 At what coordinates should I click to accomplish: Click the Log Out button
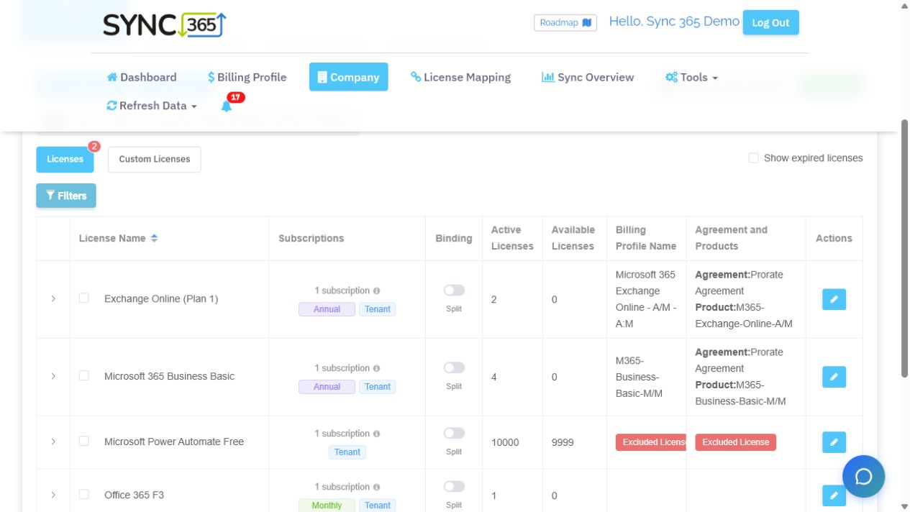pyautogui.click(x=770, y=22)
